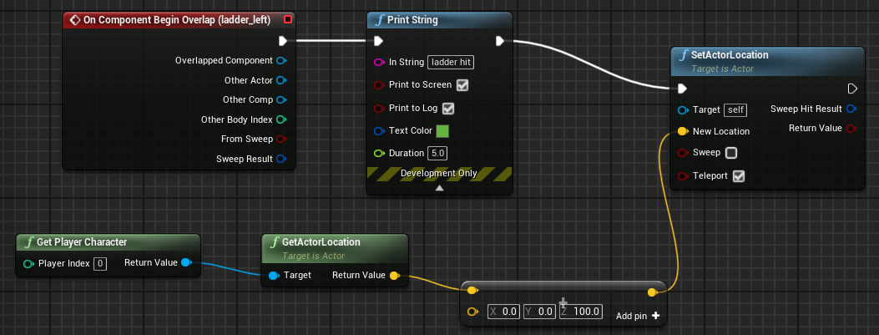
Task: Select the SetActorLocation node title
Action: click(730, 55)
